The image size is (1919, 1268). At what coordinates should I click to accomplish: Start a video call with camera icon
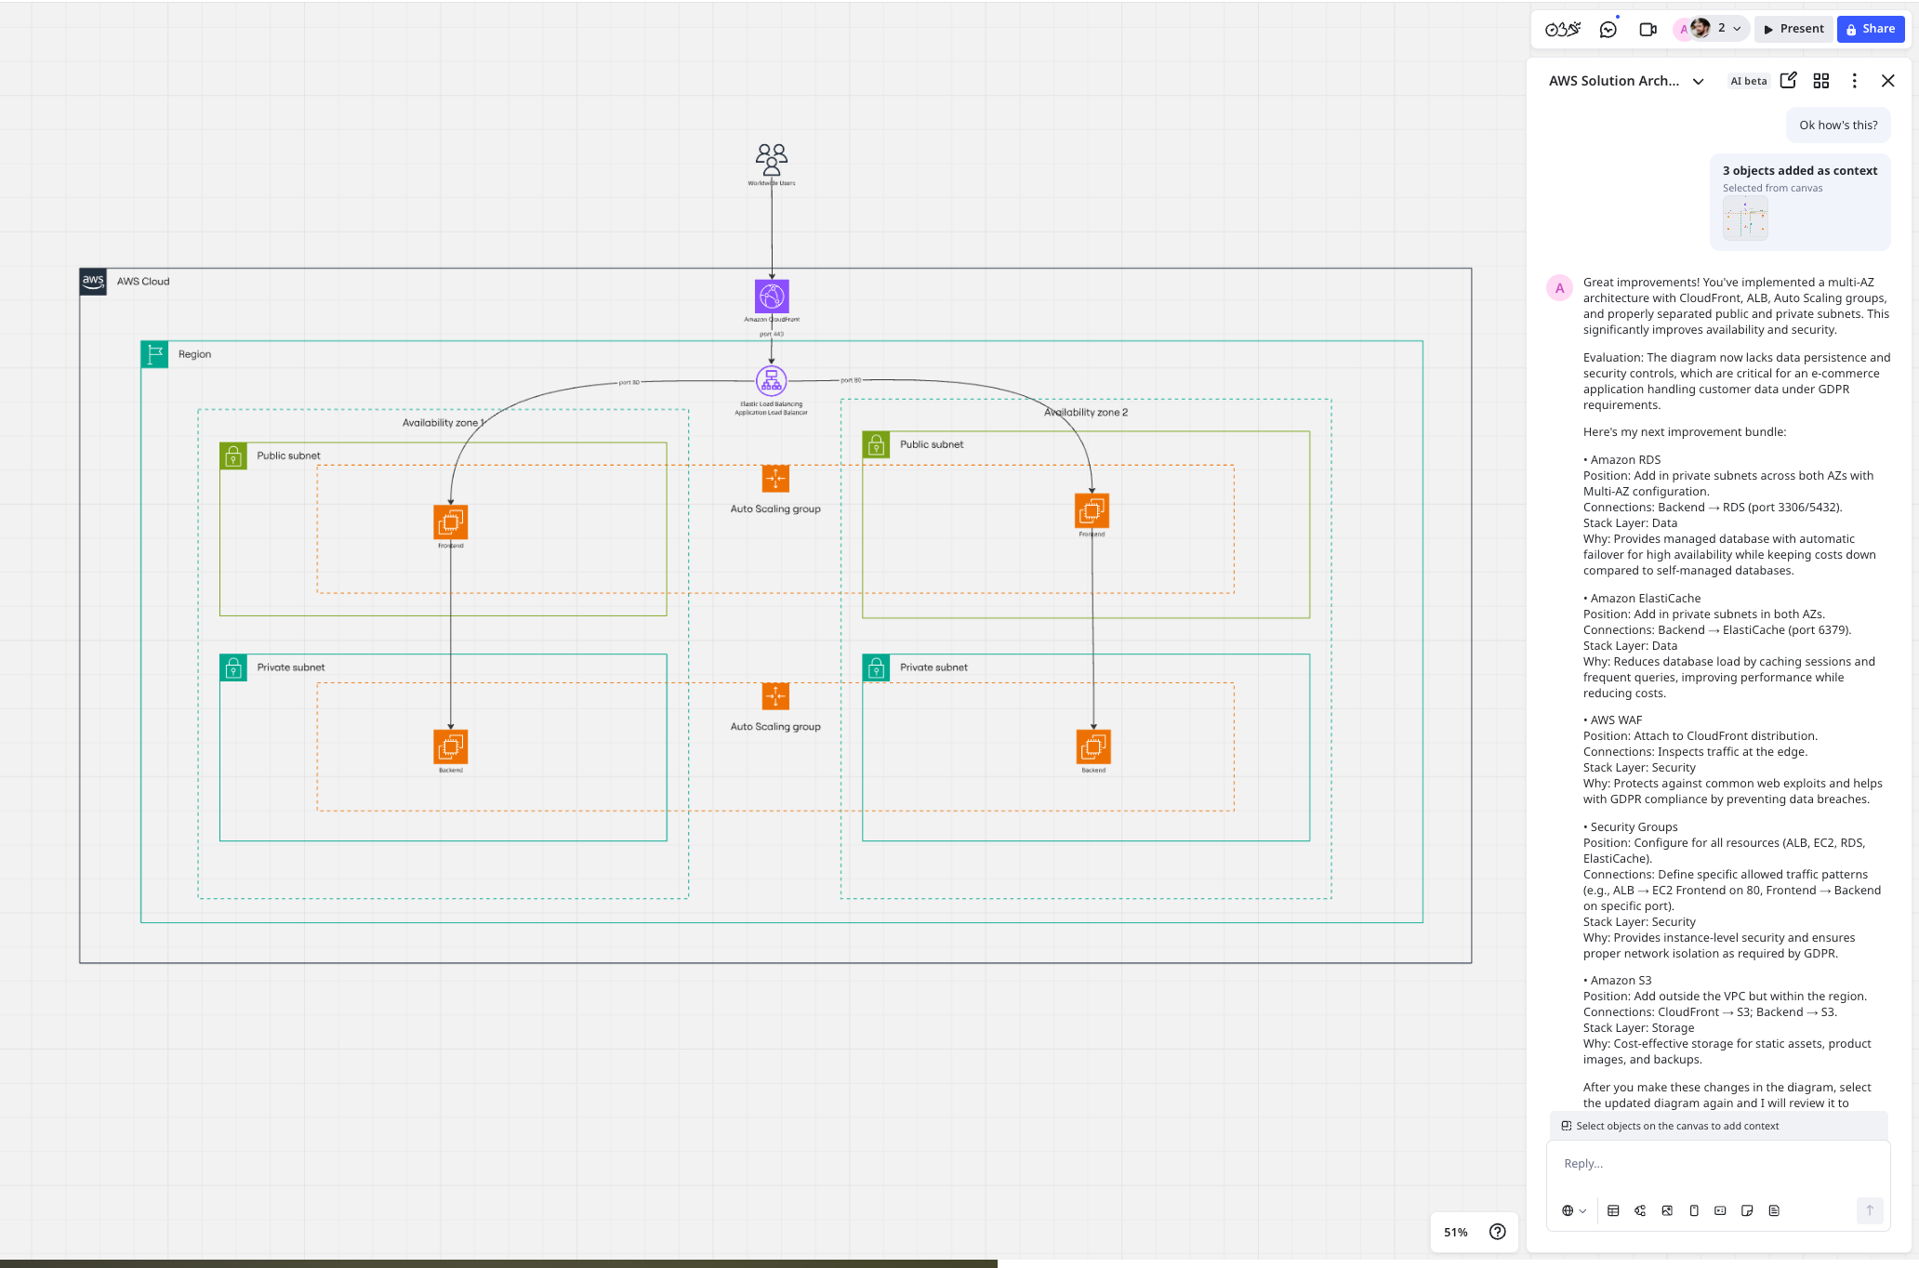[1648, 29]
